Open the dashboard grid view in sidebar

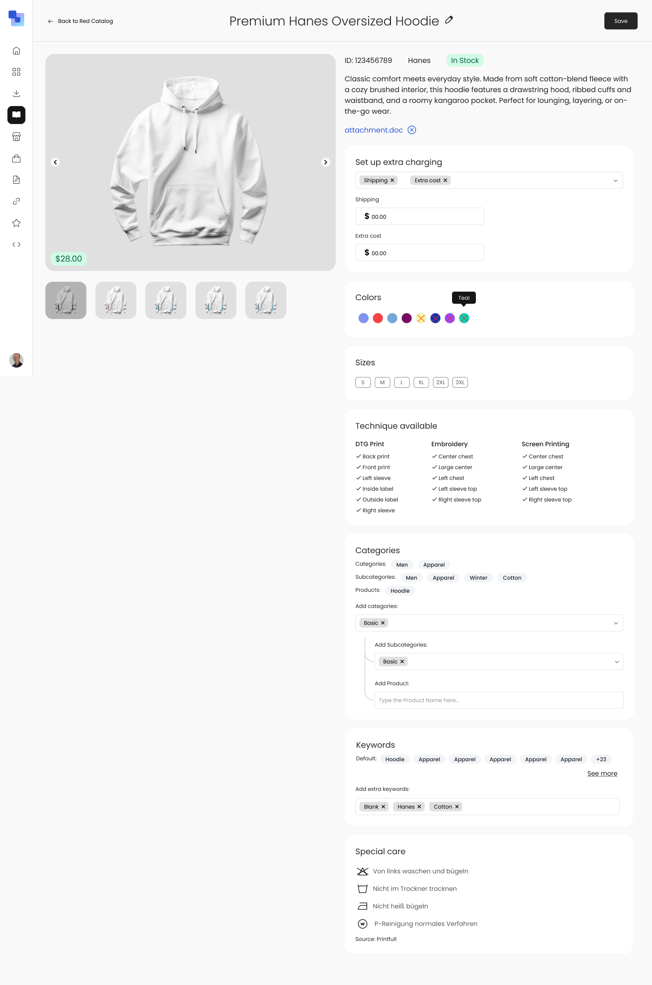click(x=16, y=72)
